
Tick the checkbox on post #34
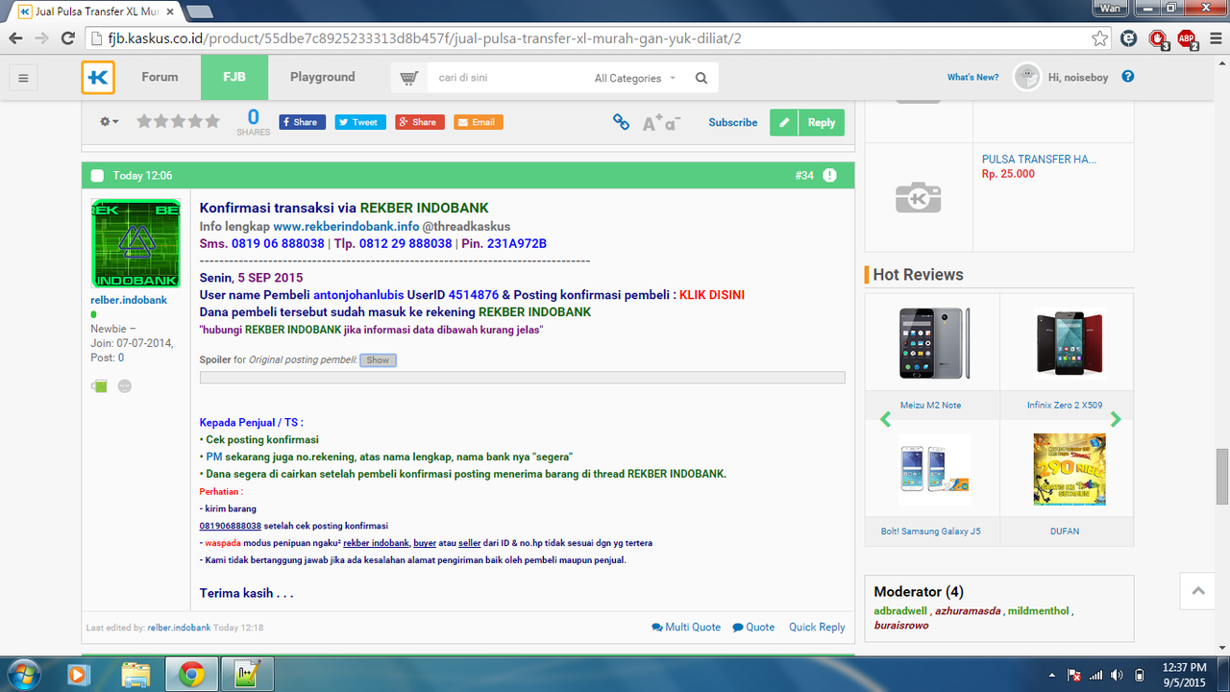tap(97, 176)
